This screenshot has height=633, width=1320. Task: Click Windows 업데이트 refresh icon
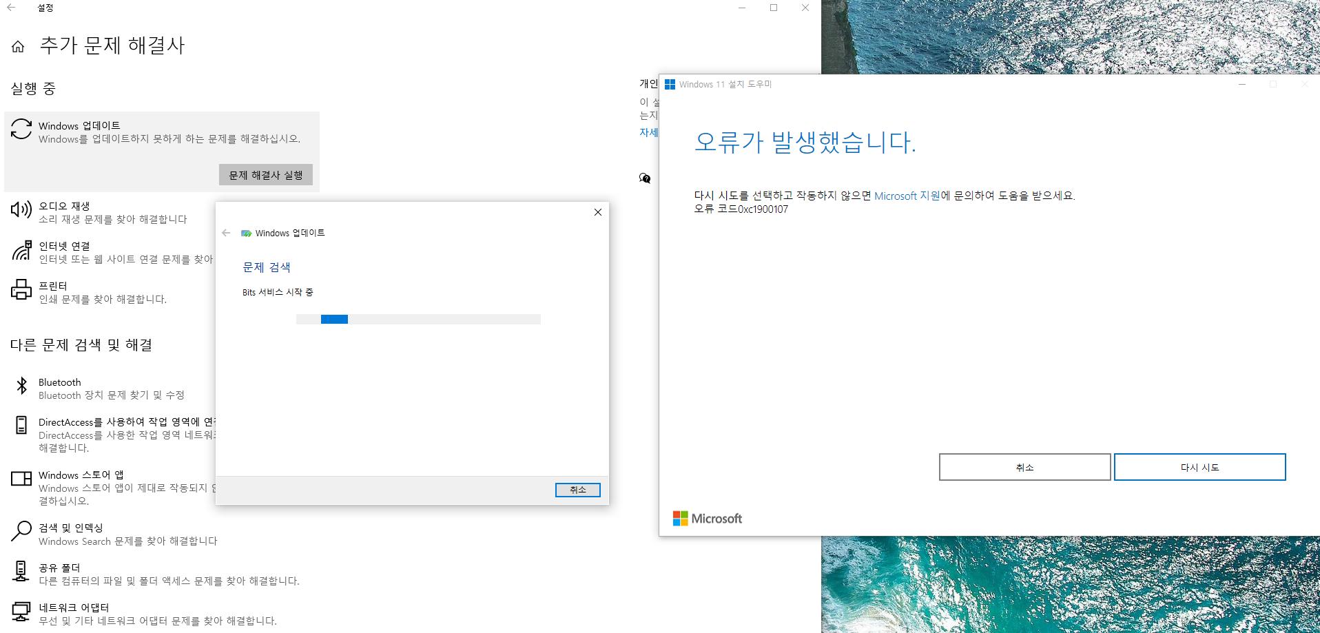(x=21, y=129)
